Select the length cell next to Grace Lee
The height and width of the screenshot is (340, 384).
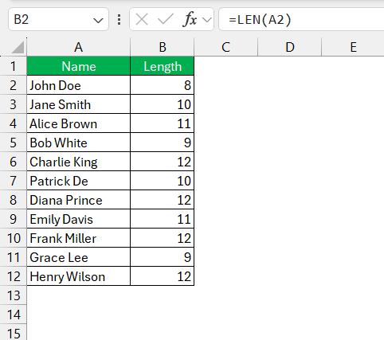click(x=163, y=257)
